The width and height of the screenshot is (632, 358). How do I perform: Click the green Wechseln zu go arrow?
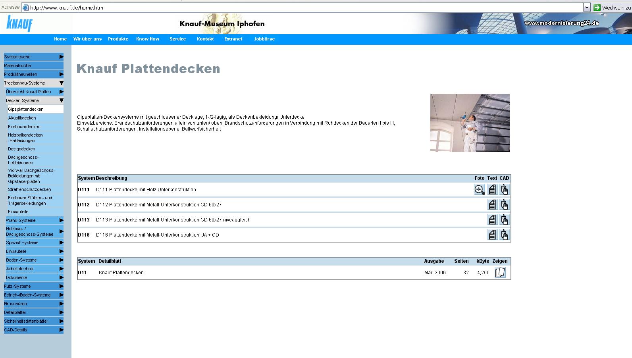point(597,8)
